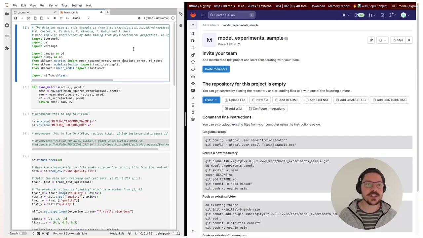Click the horizontal scrollbar under cell 1
423x238 pixels.
[73, 80]
